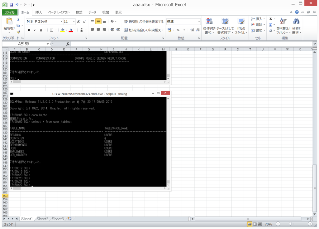The height and width of the screenshot is (229, 319).
Task: Toggle middle vertical alignment
Action: click(98, 22)
